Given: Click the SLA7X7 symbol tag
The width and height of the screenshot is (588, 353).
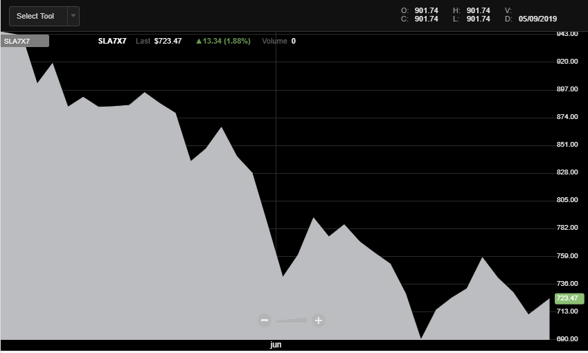Looking at the screenshot, I should click(x=25, y=41).
